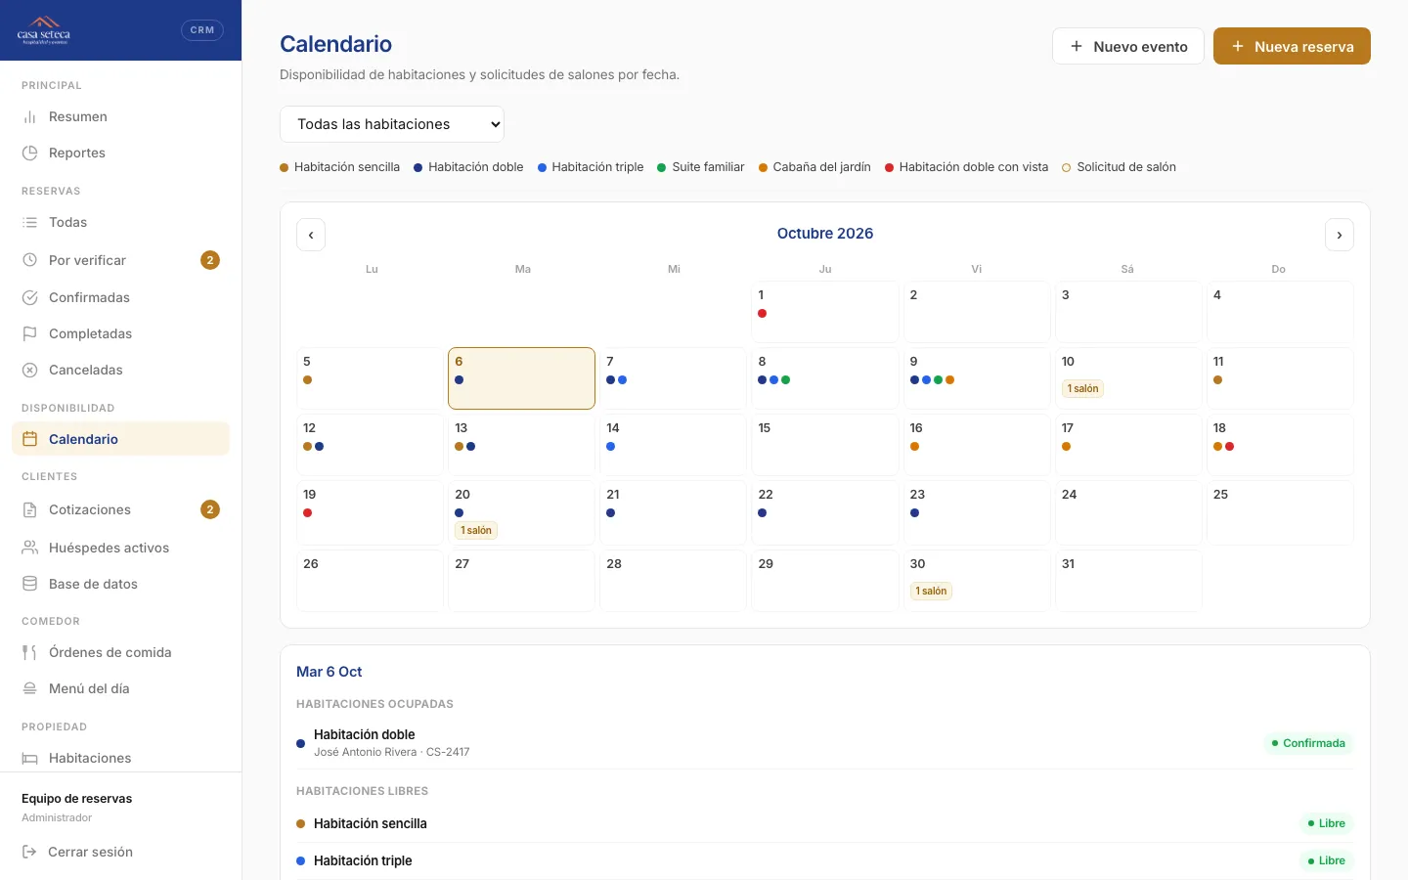The width and height of the screenshot is (1408, 880).
Task: Click the Cotizaciones document icon
Action: [29, 509]
